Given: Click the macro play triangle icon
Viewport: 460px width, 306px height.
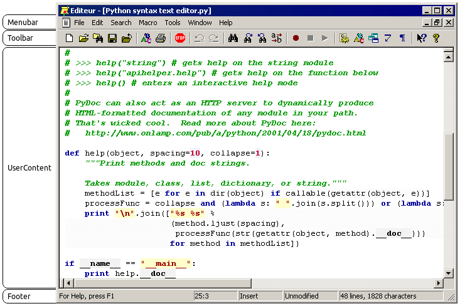Looking at the screenshot, I should coord(324,38).
